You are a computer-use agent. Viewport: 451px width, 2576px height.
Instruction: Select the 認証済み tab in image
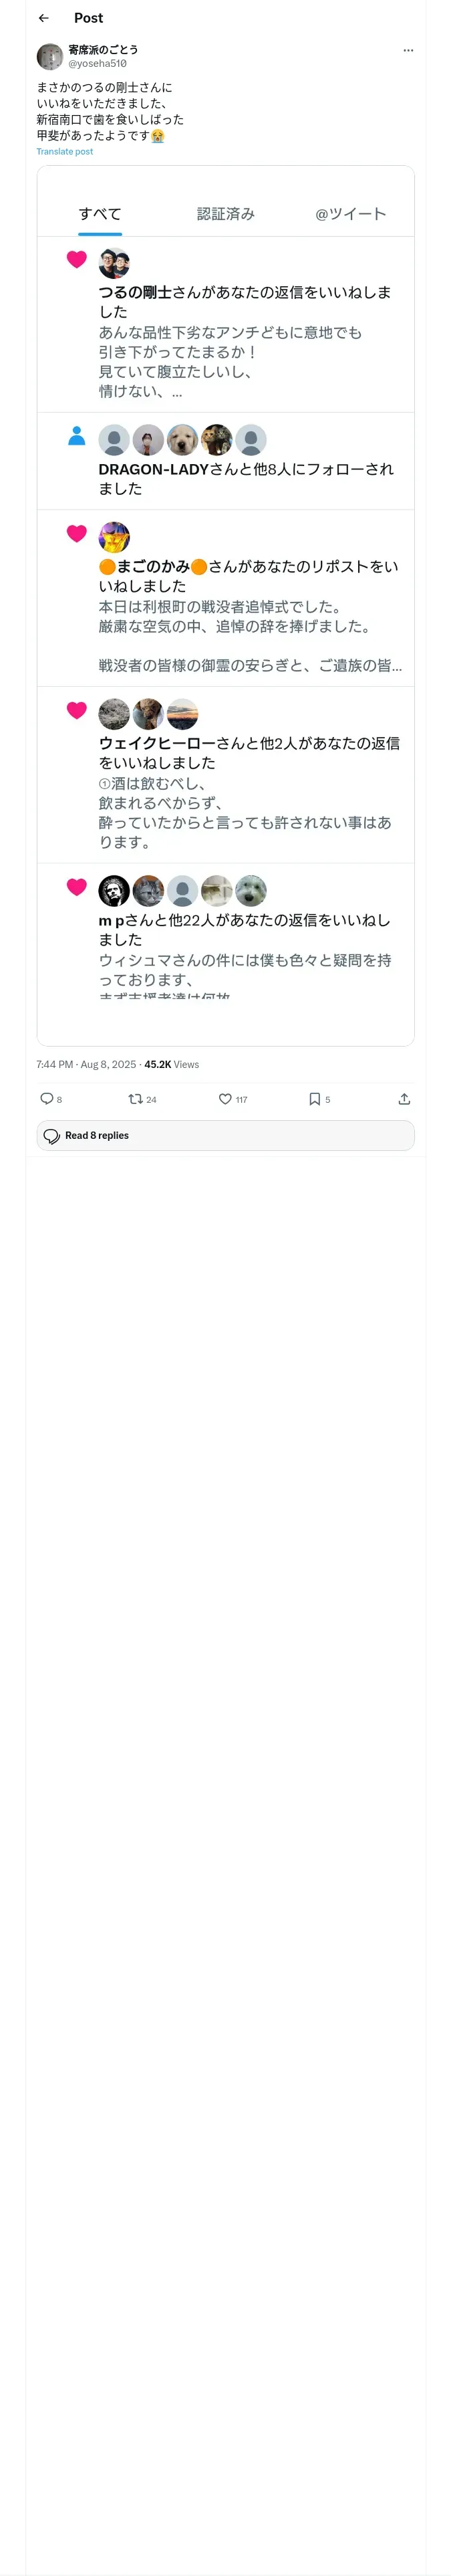point(226,214)
